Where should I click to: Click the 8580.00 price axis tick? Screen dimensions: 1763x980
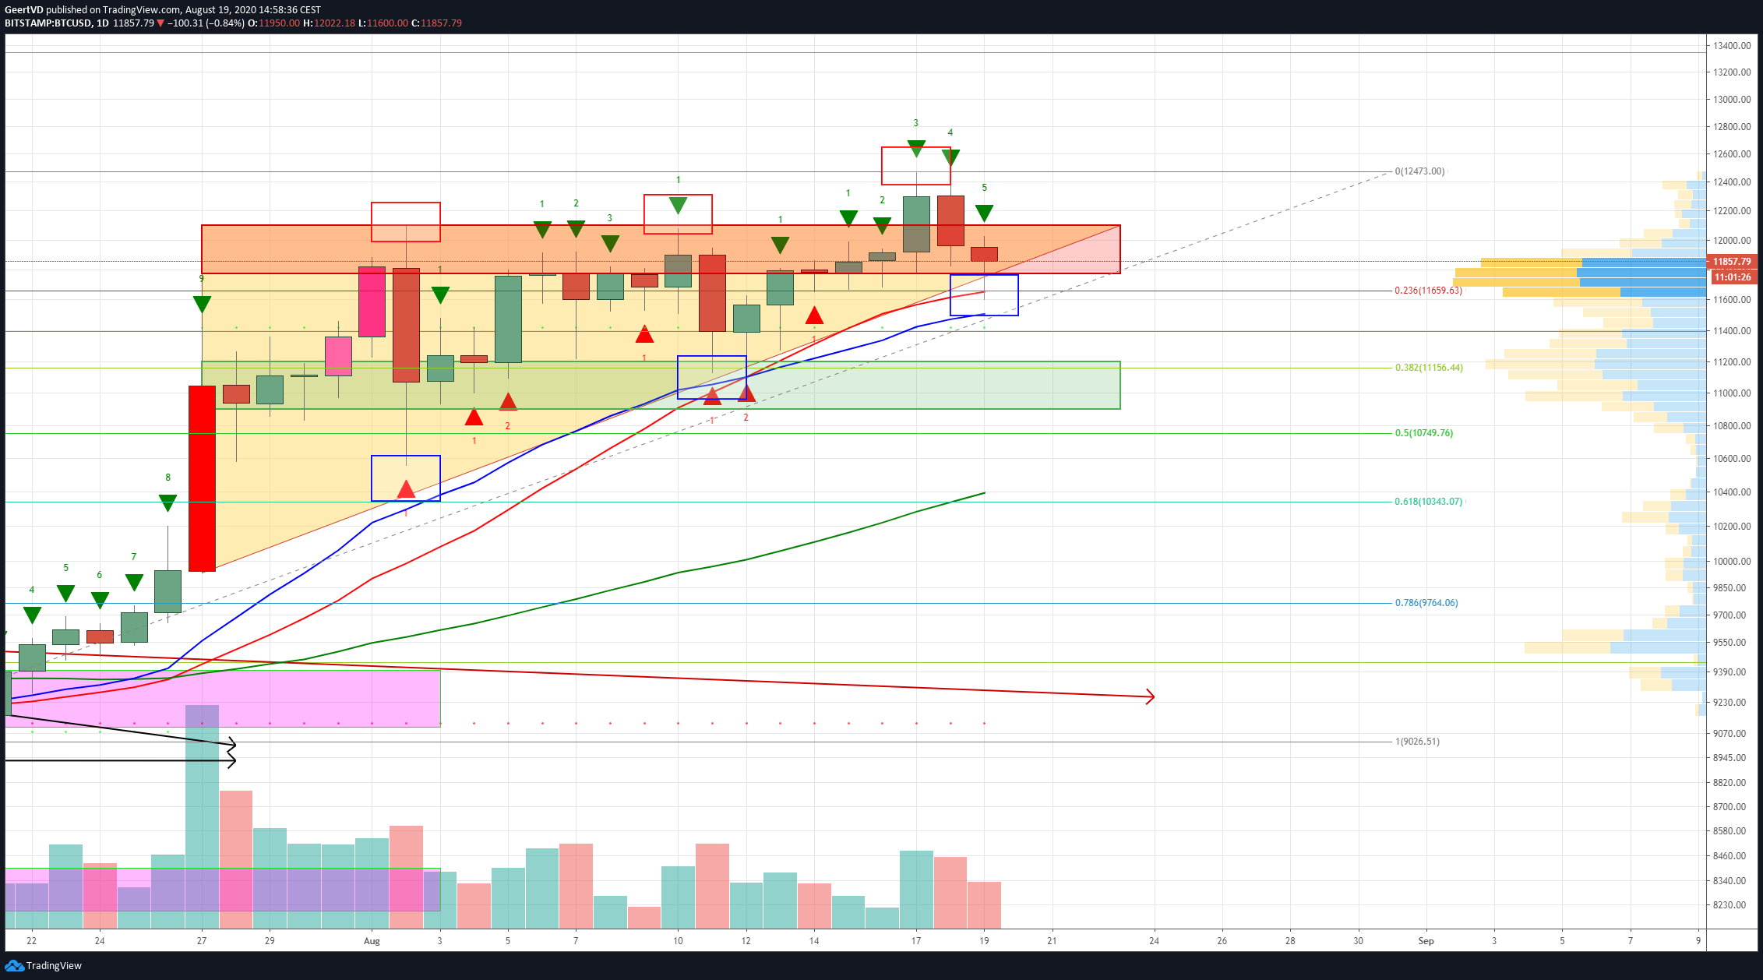(1729, 832)
